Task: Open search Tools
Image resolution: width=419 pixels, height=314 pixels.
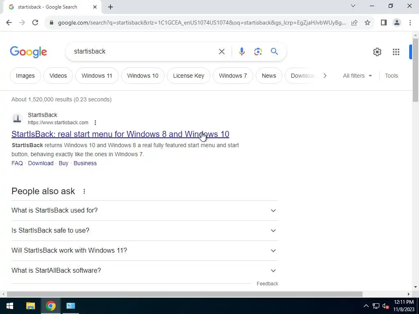Action: tap(391, 76)
